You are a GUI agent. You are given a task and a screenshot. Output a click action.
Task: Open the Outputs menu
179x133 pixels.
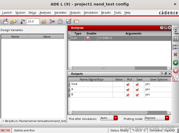75,13
